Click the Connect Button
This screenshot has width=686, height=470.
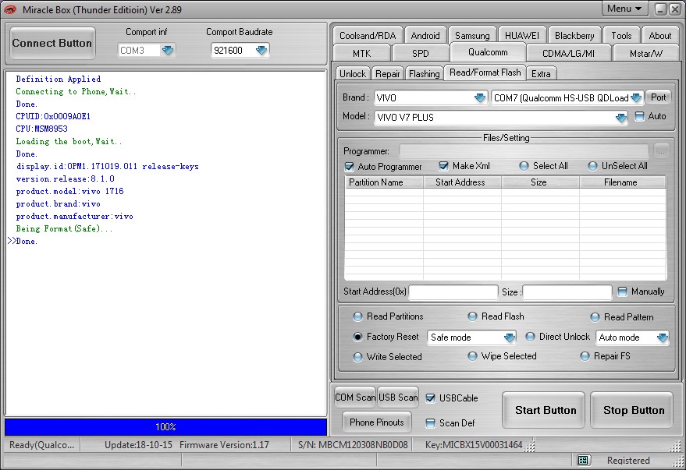[52, 43]
